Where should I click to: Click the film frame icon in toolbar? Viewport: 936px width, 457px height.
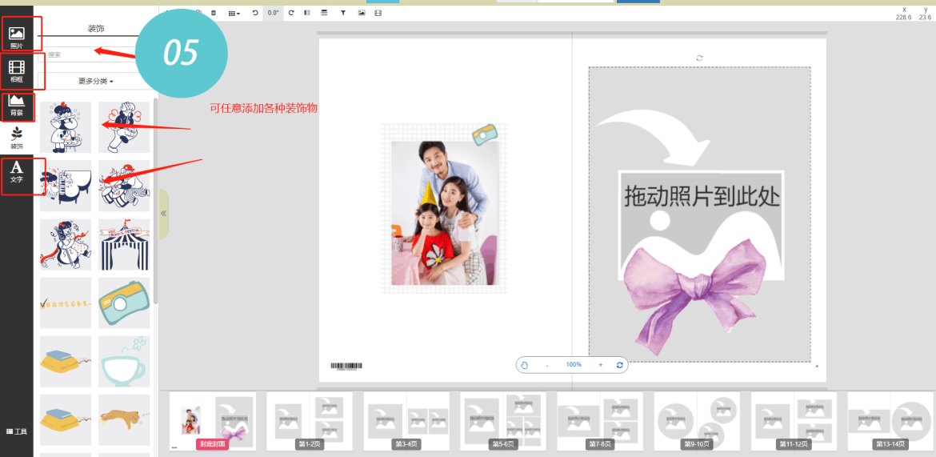(x=378, y=13)
